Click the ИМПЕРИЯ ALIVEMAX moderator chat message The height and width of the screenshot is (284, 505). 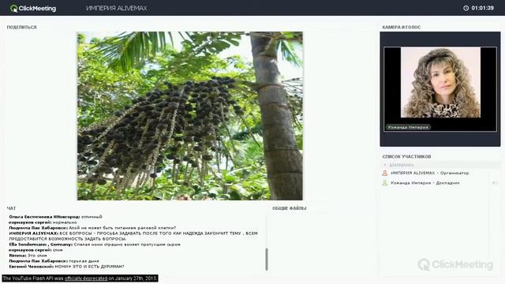(x=133, y=236)
